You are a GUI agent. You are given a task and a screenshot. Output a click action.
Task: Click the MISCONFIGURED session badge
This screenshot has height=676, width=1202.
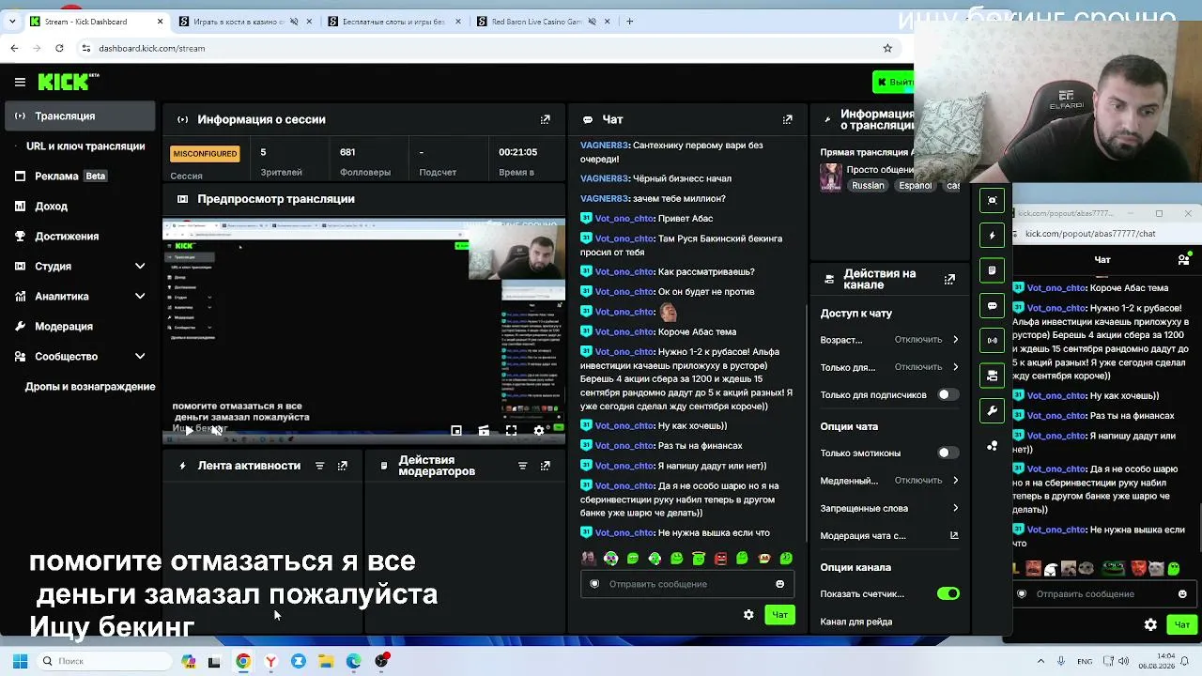pos(205,153)
